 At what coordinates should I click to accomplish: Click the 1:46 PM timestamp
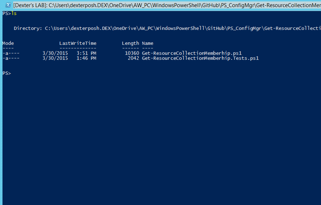[x=86, y=58]
